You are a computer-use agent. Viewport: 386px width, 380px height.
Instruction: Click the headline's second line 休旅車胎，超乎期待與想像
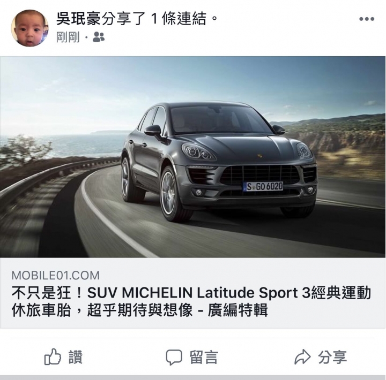pyautogui.click(x=102, y=310)
